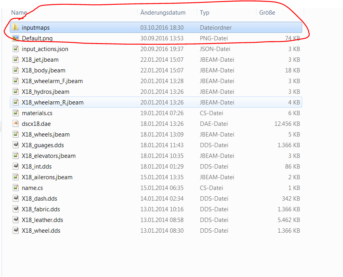The image size is (343, 277).
Task: Click the X18_body.jbeam file icon
Action: pyautogui.click(x=15, y=70)
